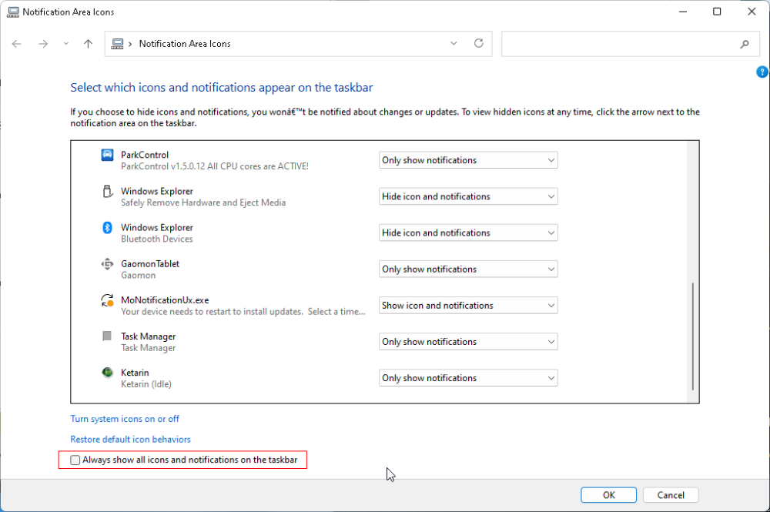Enable Always show all icons checkbox
This screenshot has width=770, height=512.
pos(75,460)
